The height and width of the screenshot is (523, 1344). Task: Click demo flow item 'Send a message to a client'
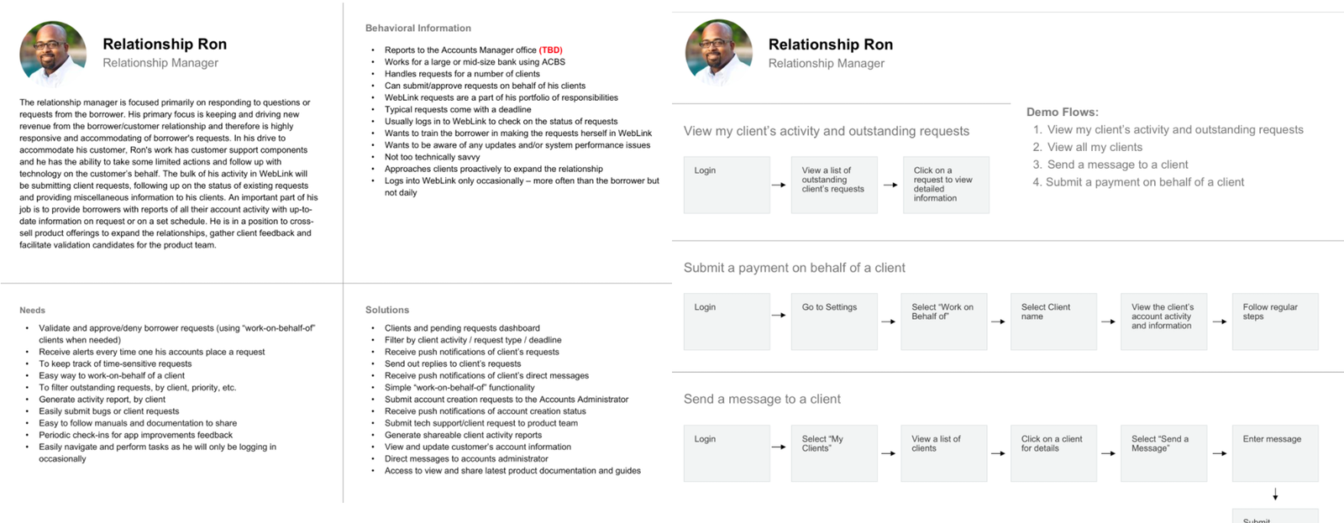(x=1117, y=165)
